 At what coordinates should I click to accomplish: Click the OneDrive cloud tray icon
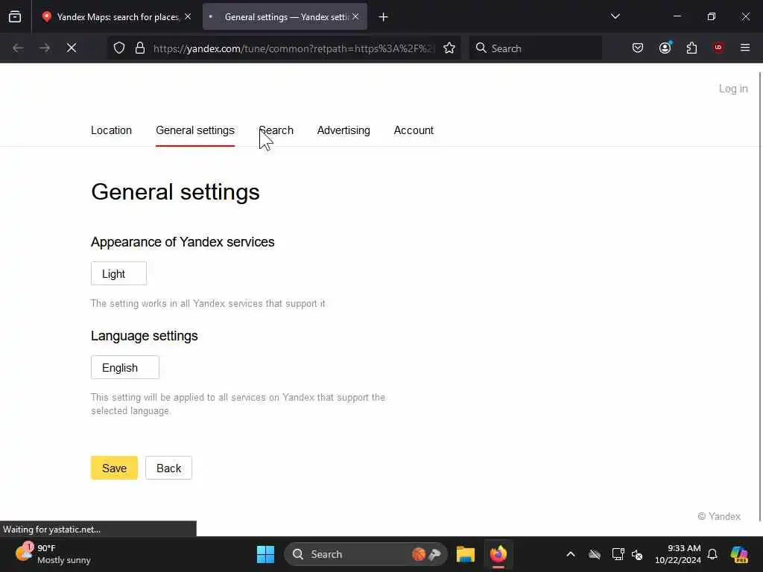(x=595, y=554)
